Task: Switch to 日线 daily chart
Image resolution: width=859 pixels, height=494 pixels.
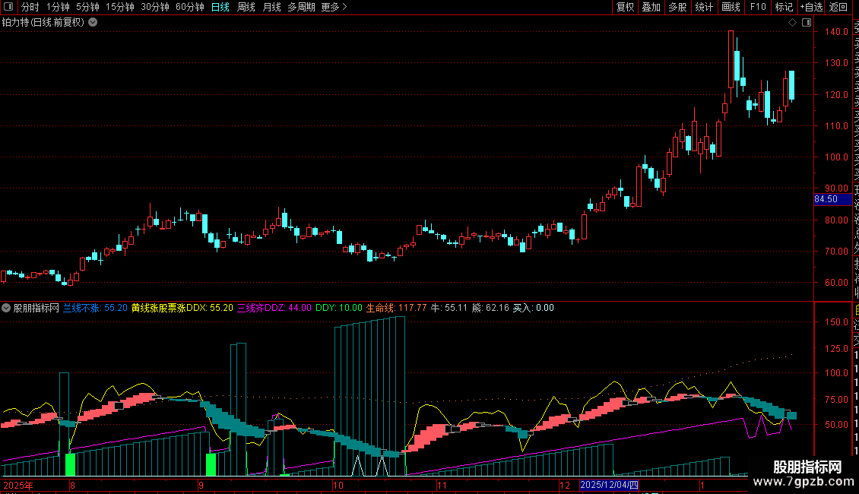Action: (220, 7)
